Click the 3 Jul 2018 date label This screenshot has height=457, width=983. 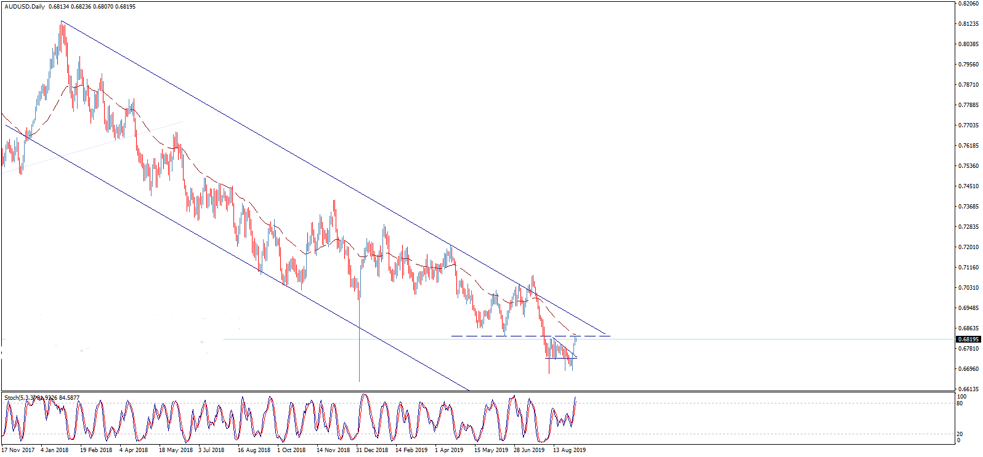pos(211,450)
